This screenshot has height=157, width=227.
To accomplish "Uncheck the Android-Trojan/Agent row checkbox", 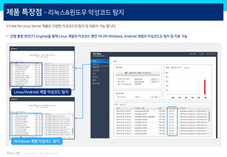I will click(x=12, y=79).
